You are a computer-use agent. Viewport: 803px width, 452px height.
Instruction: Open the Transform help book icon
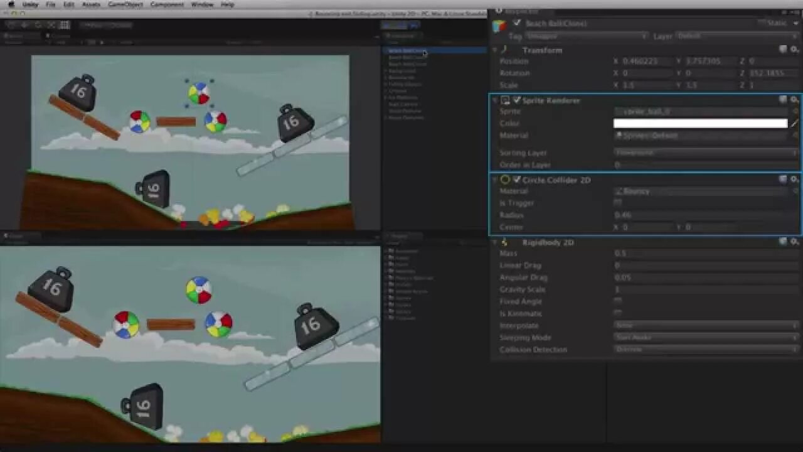coord(783,50)
